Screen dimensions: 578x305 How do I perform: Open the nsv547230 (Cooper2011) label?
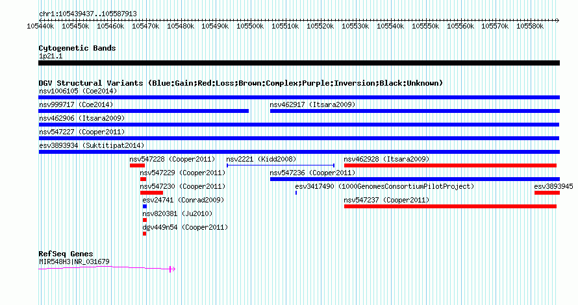click(x=182, y=186)
